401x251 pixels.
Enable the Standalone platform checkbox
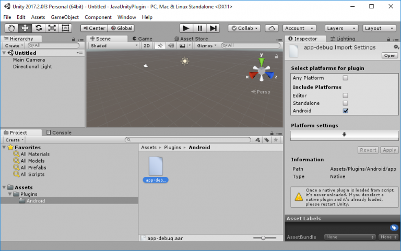(345, 103)
